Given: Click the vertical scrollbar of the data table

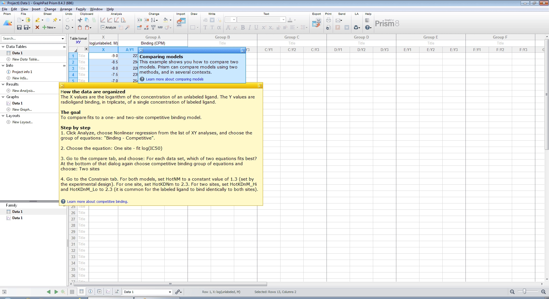Looking at the screenshot, I should [547, 94].
